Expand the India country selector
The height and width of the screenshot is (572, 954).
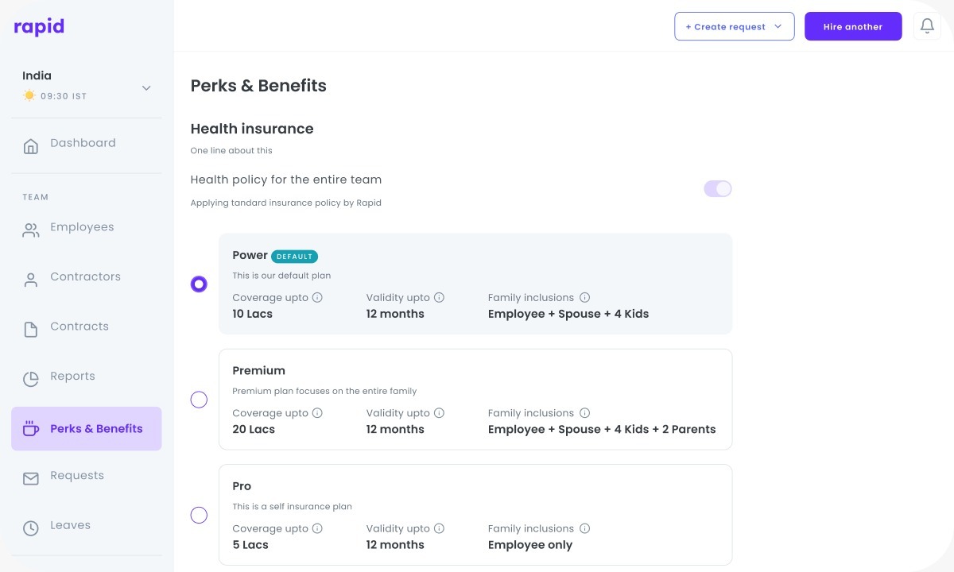click(146, 88)
